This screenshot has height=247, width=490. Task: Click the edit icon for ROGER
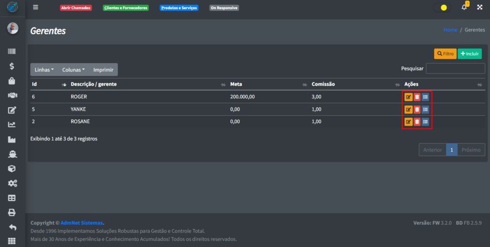[408, 97]
